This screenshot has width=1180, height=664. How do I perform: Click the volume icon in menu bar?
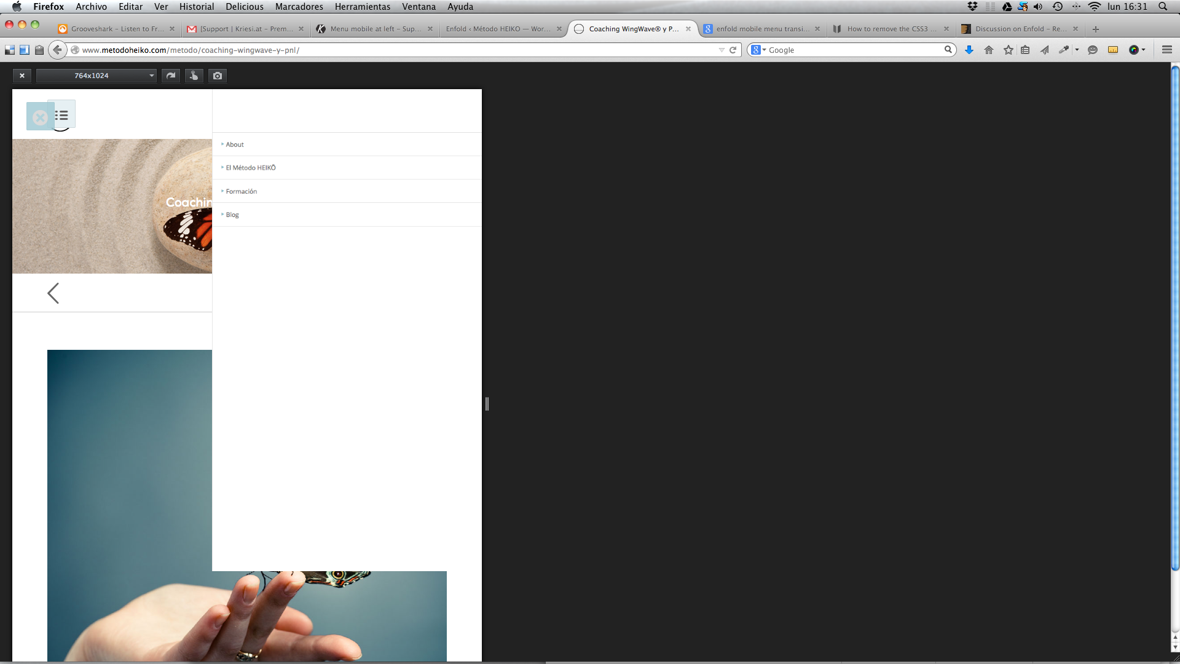click(x=1038, y=6)
